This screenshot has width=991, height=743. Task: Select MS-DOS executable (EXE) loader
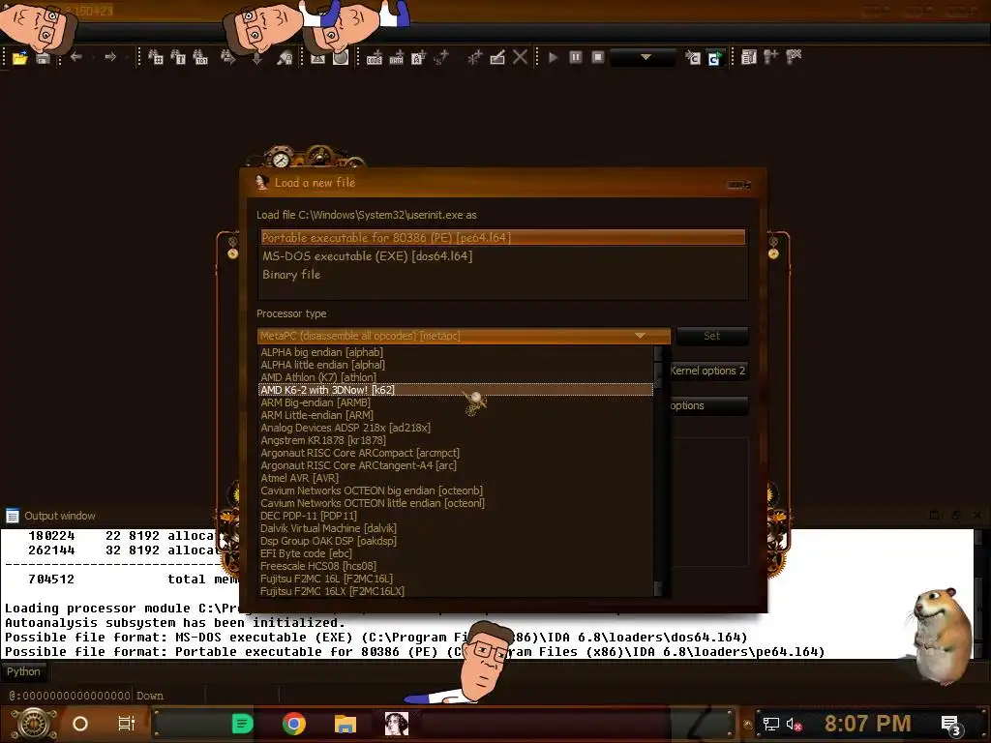click(502, 255)
